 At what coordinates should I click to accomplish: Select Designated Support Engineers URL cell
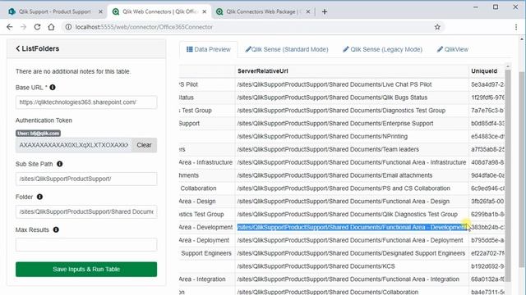pos(352,253)
